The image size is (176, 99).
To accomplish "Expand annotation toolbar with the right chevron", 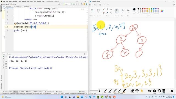I will [99, 91].
